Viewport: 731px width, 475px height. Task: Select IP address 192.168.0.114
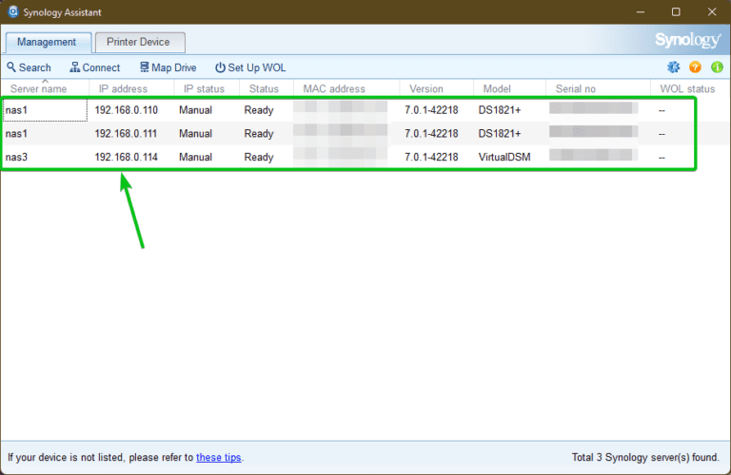coord(127,158)
